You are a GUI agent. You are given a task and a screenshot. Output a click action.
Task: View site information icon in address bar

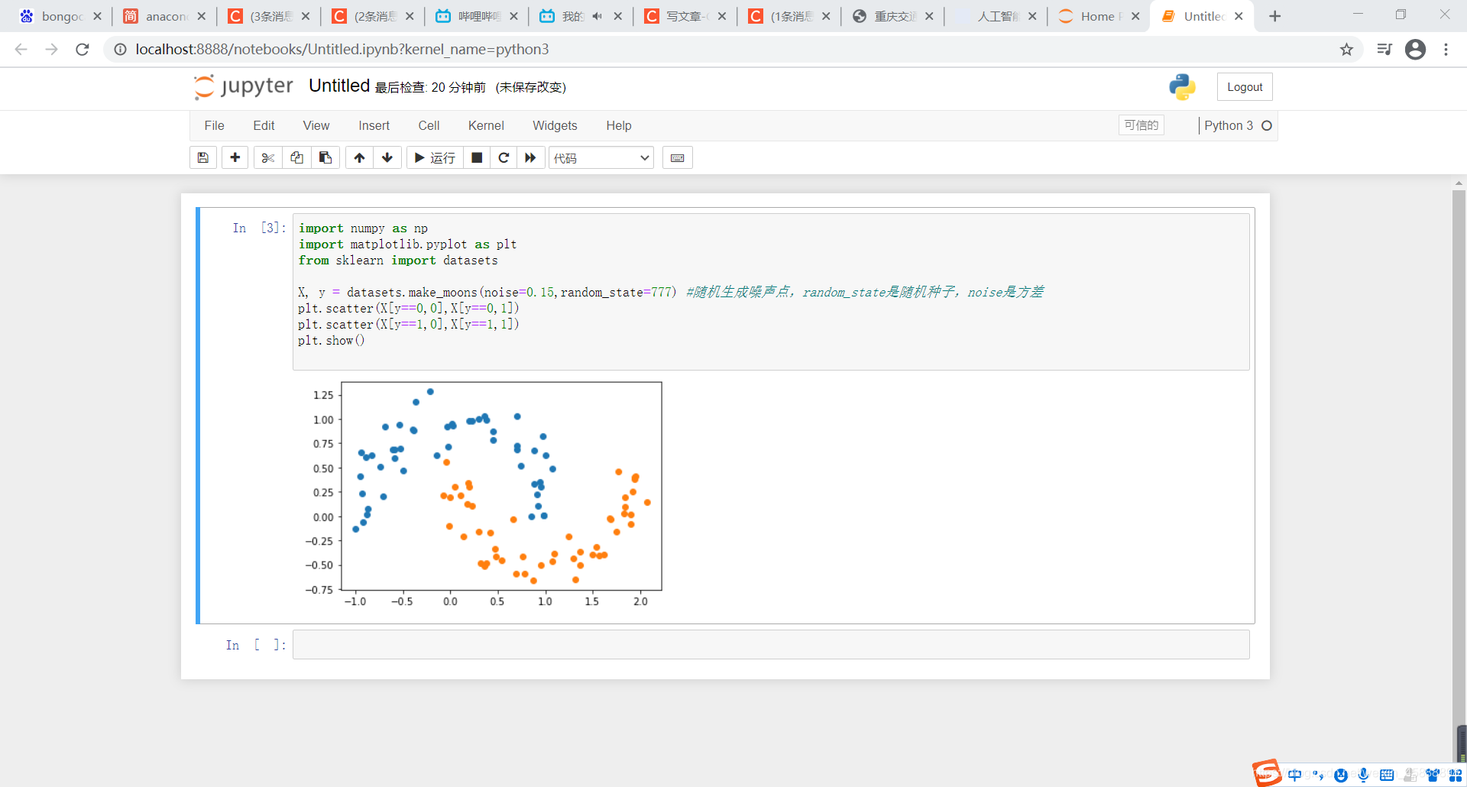point(120,49)
